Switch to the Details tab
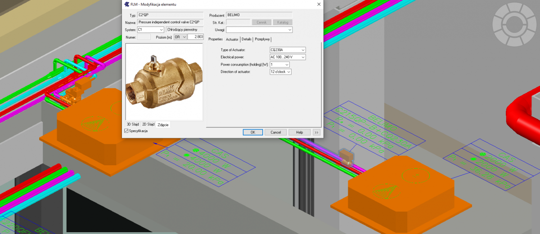This screenshot has height=234, width=540. [x=247, y=40]
